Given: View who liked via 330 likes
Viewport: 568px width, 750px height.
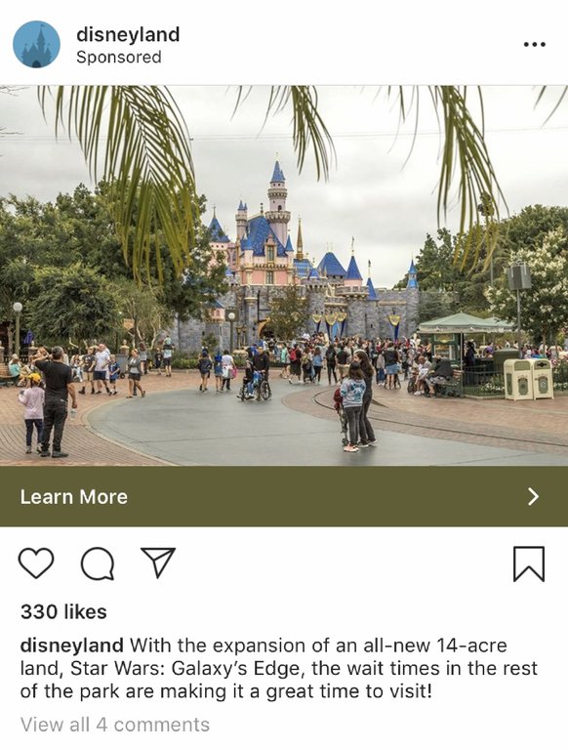Looking at the screenshot, I should tap(63, 611).
